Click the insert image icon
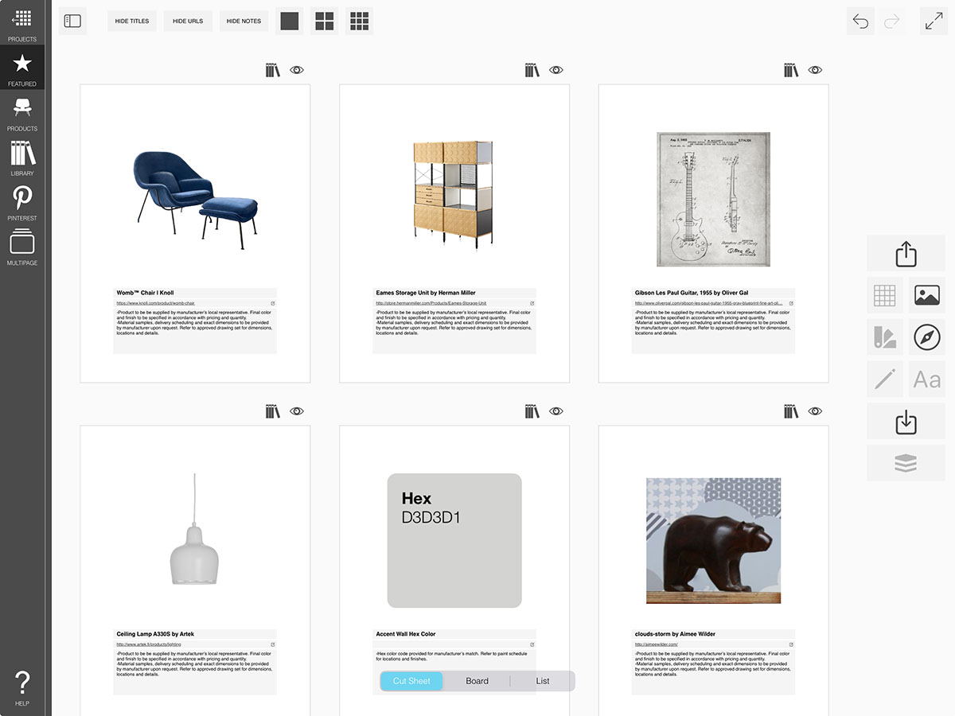Screen dimensions: 955x716 coord(927,295)
